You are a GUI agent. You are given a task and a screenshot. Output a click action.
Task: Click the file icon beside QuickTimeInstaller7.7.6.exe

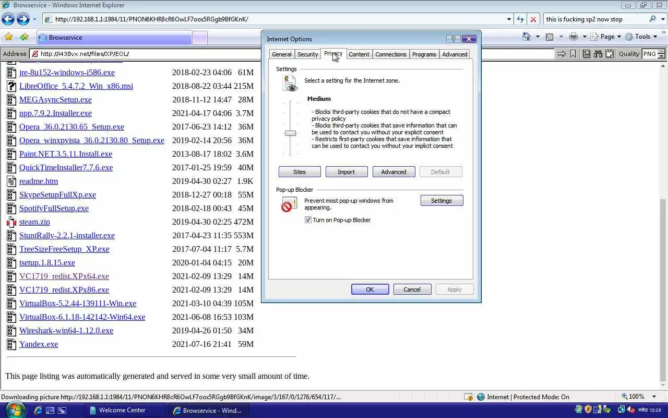tap(11, 168)
